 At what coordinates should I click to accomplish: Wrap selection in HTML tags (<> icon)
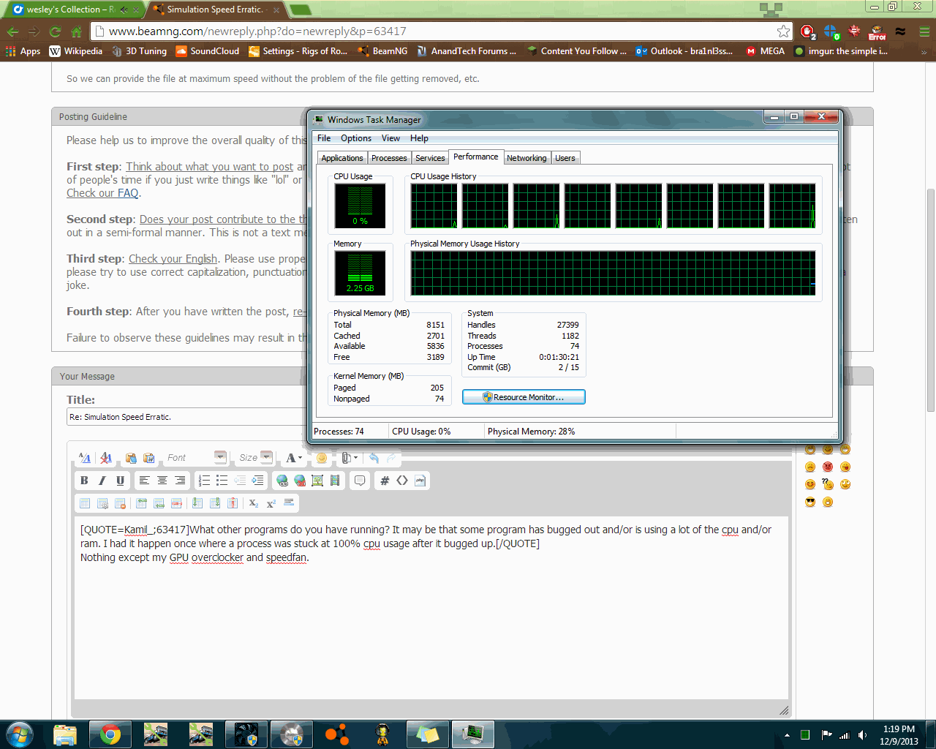pos(402,481)
